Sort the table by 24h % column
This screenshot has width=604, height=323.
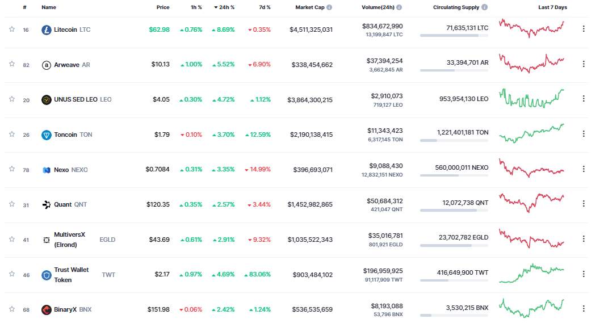click(x=224, y=7)
